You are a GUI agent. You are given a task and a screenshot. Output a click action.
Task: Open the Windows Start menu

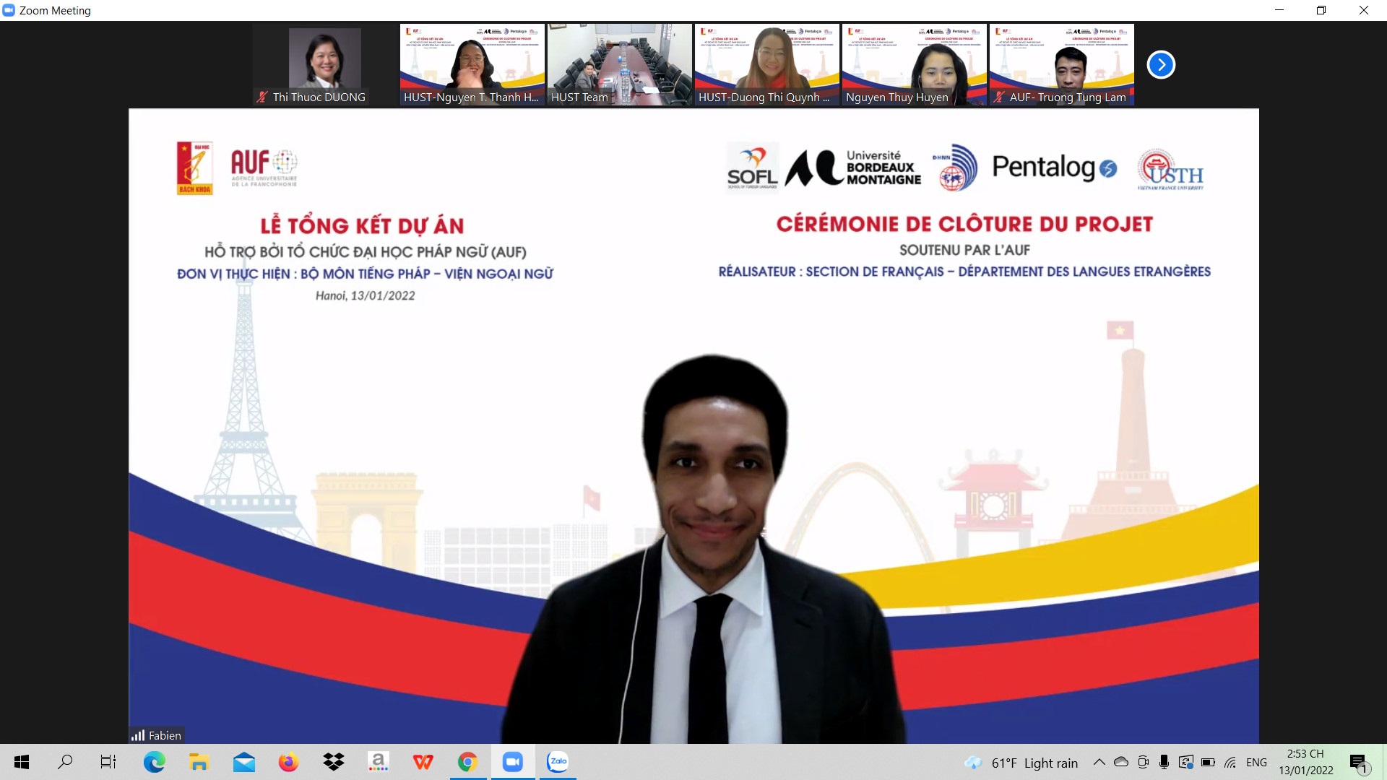[x=22, y=762]
